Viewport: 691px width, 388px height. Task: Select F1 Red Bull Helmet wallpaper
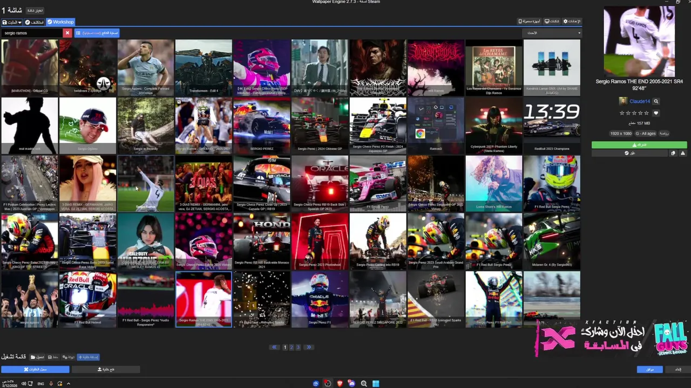click(x=87, y=299)
